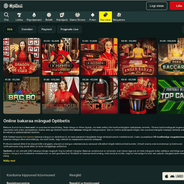The height and width of the screenshot is (184, 184).
Task: Click the €1.00 - €1,000 bet limit label
Action: pyautogui.click(x=90, y=41)
